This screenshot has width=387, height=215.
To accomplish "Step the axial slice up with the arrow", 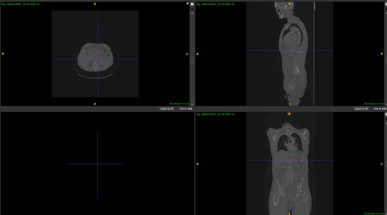I will tap(192, 14).
